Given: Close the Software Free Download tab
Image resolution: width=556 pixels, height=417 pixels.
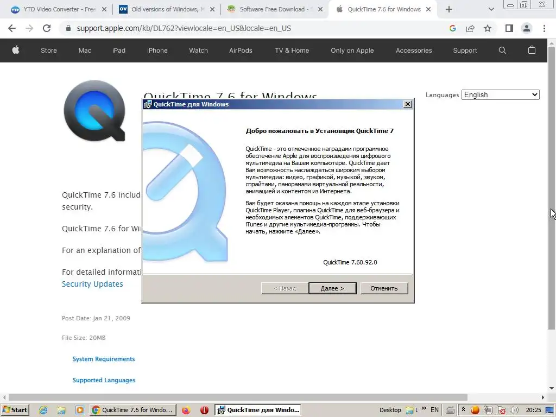Looking at the screenshot, I should coord(320,10).
